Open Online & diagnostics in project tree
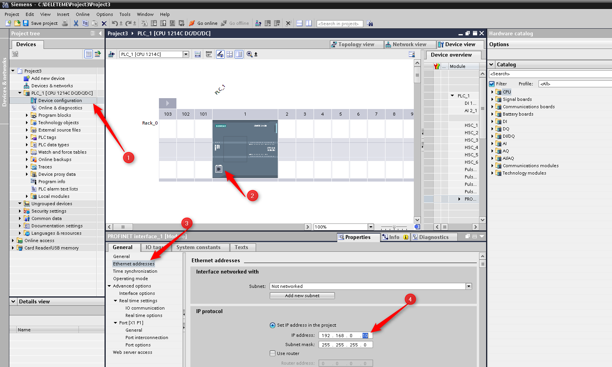The image size is (612, 367). tap(60, 108)
